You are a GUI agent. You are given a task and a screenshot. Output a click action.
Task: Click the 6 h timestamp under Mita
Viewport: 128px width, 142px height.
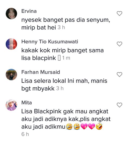25,134
